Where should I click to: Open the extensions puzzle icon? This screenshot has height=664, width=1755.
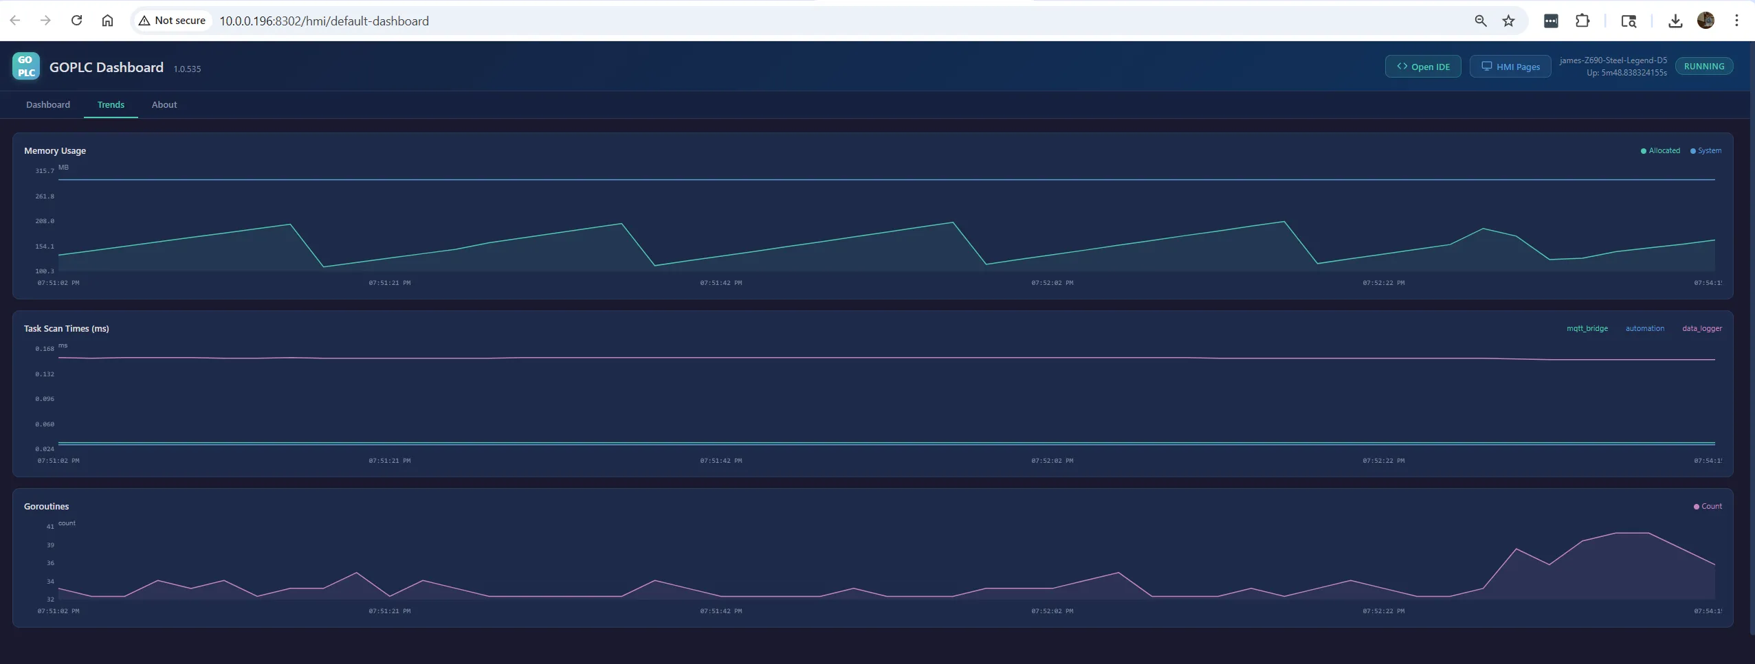click(x=1582, y=21)
